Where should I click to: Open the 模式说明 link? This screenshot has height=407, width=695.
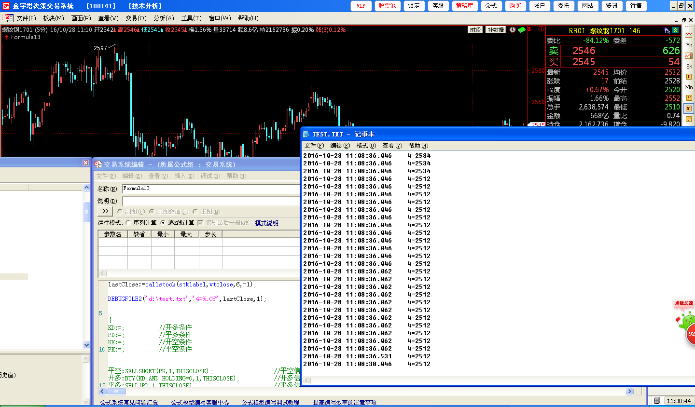[266, 223]
